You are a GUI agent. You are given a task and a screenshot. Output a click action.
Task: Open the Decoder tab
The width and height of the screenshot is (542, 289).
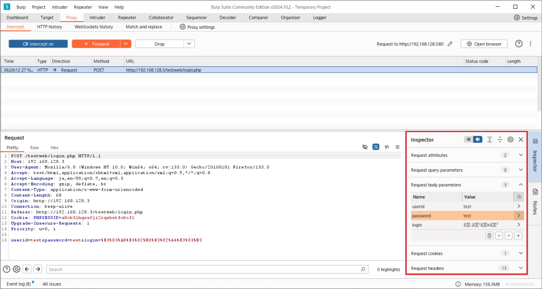tap(228, 18)
